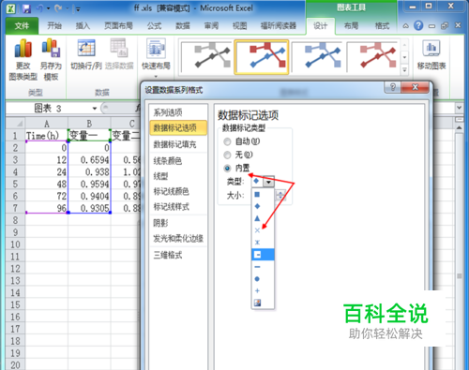Select the dark red chart style thumbnail
469x370 pixels.
pyautogui.click(x=372, y=57)
